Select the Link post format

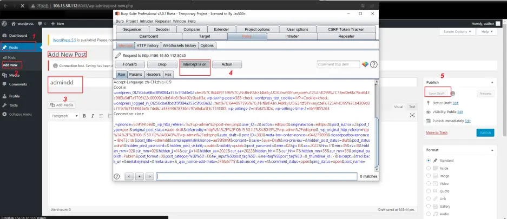[429, 198]
